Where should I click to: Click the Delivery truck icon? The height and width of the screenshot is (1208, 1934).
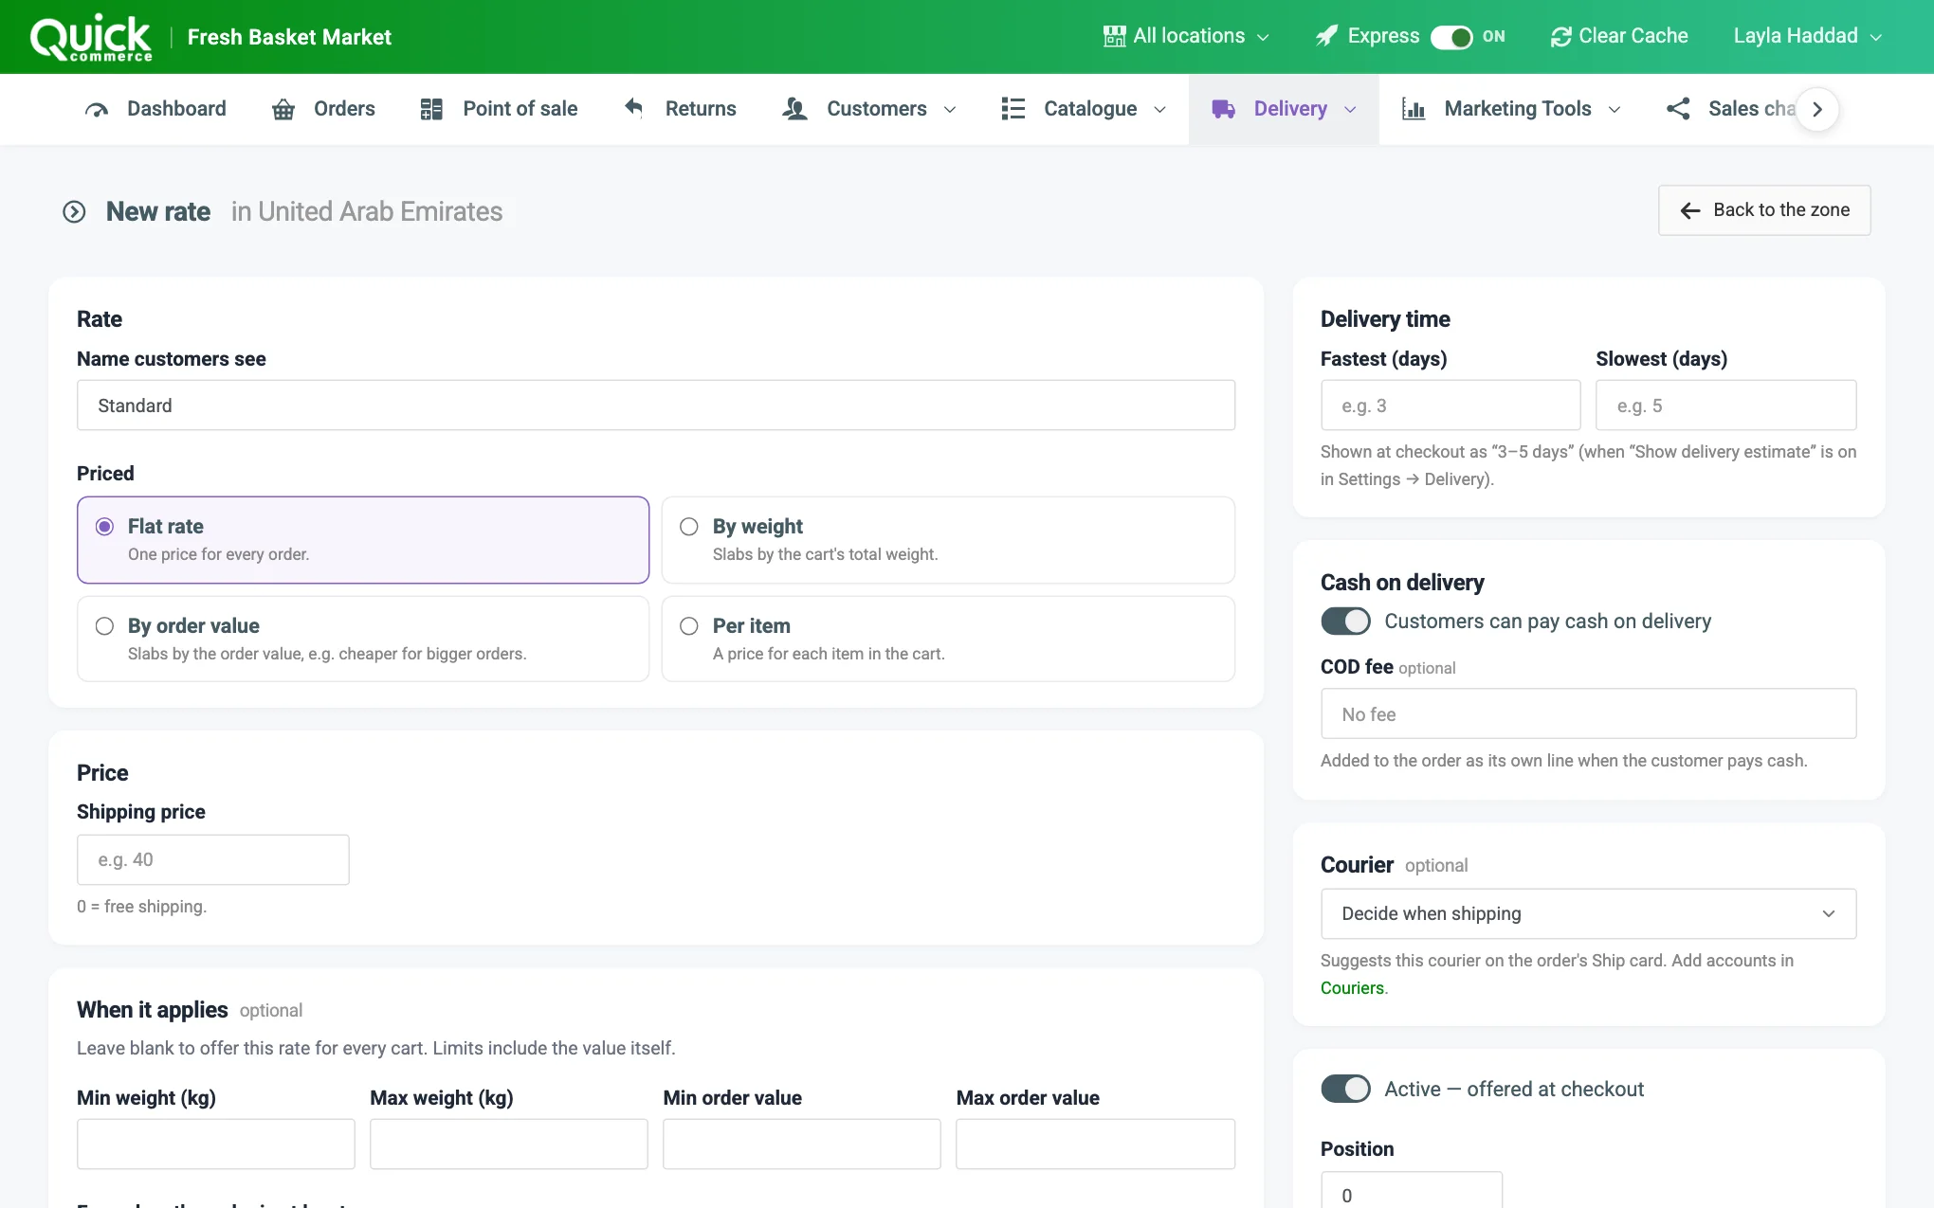(x=1223, y=109)
